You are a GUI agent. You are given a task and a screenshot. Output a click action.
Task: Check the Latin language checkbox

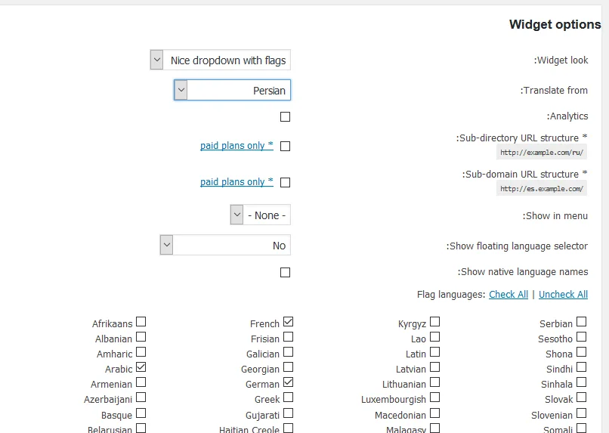(x=435, y=352)
